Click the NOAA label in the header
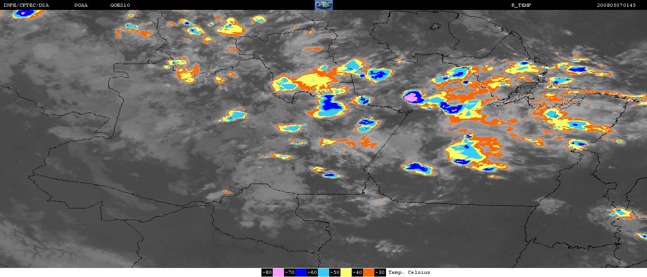 (x=81, y=5)
